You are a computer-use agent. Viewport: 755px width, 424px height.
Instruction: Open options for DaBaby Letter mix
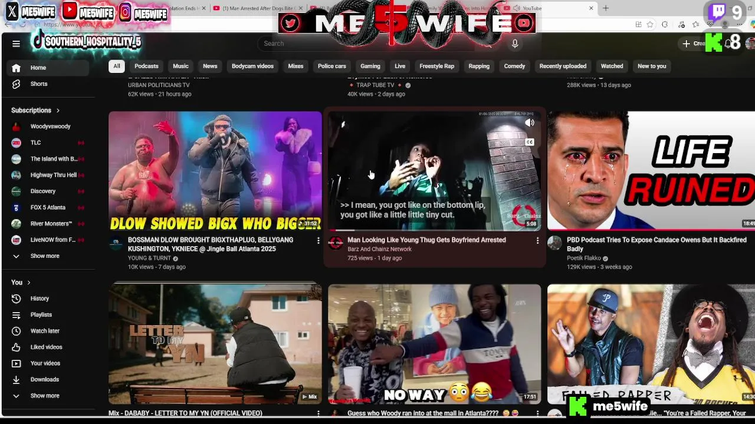coord(318,413)
